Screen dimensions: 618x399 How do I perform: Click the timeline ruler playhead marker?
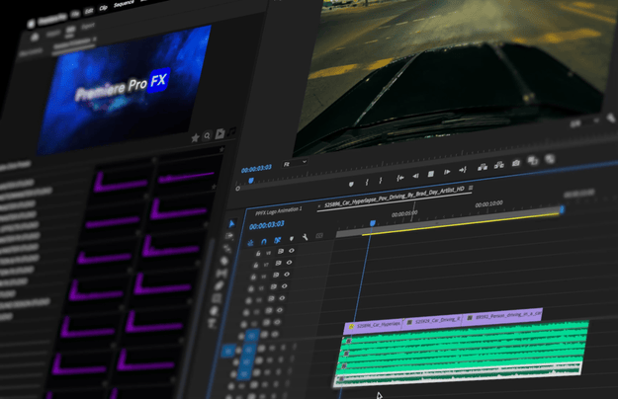point(373,223)
